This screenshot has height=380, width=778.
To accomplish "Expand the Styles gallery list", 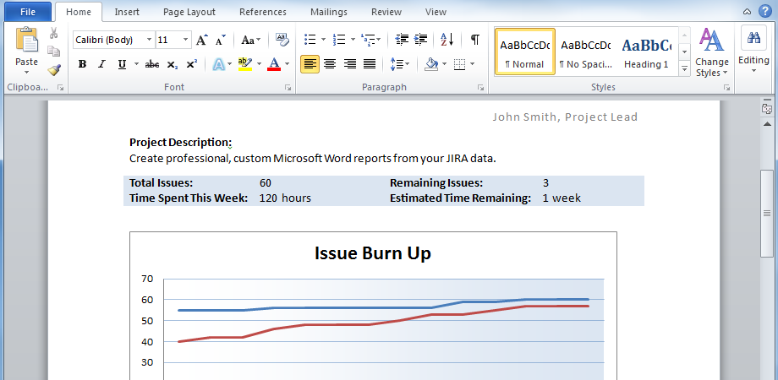I will click(x=684, y=70).
